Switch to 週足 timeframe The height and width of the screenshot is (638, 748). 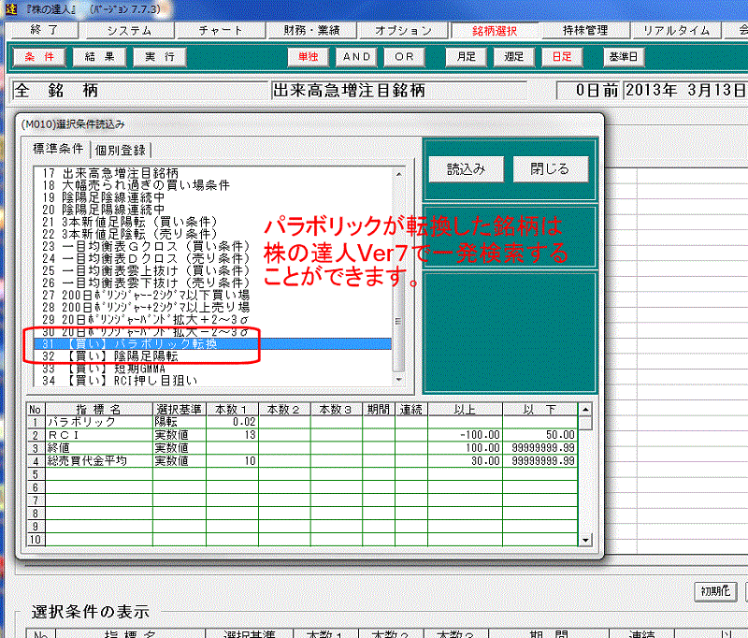click(x=513, y=57)
